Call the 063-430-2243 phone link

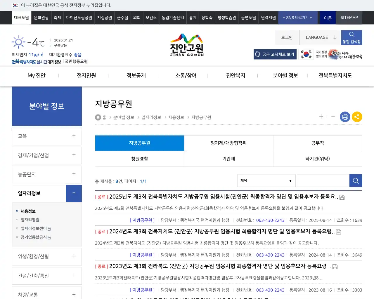(270, 220)
